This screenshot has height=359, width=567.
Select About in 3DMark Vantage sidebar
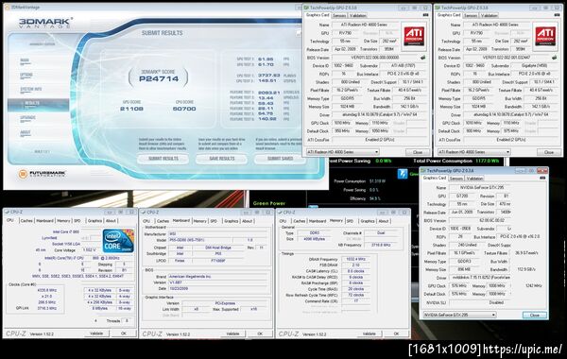[x=26, y=132]
